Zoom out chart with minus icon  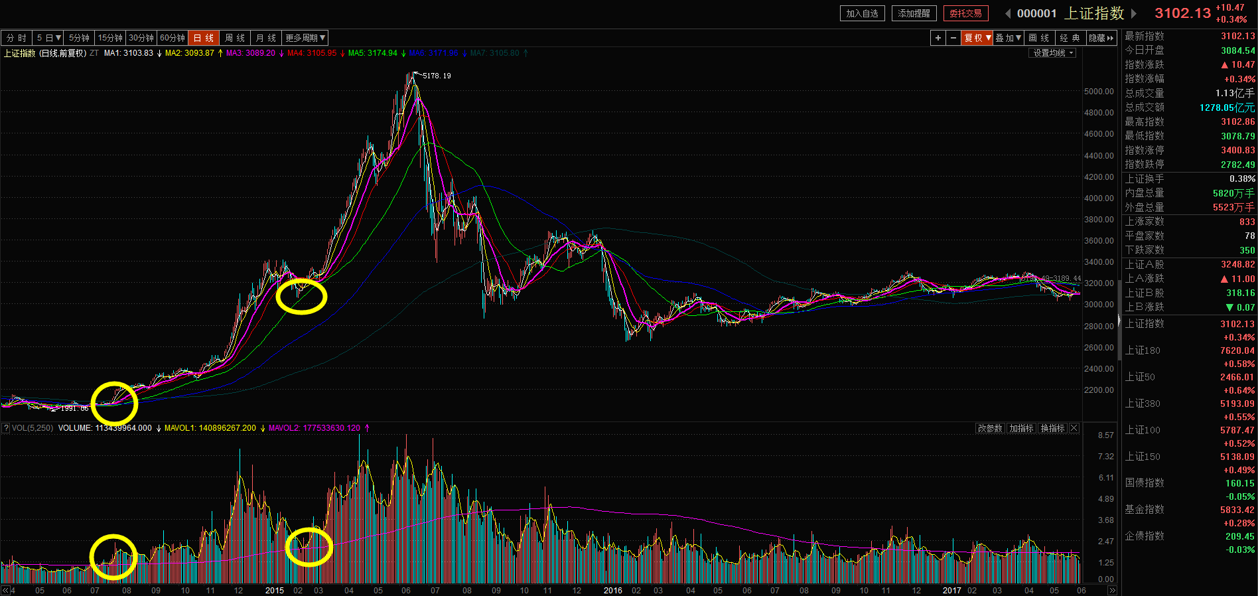[953, 38]
